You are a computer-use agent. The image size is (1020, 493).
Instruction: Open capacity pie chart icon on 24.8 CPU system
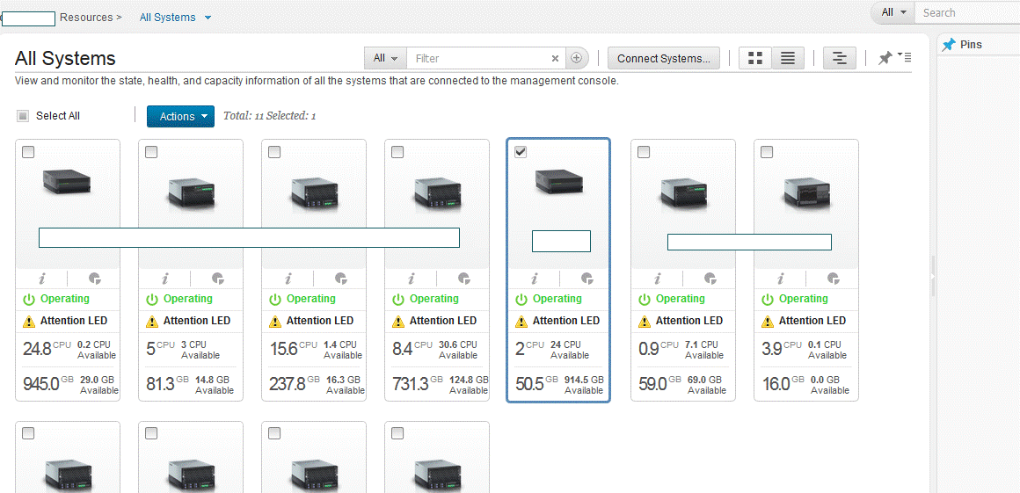pos(95,279)
